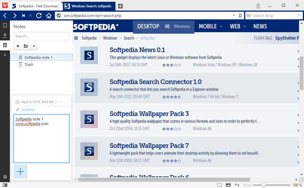Open a new tab with plus button
304x188 pixels.
pyautogui.click(x=120, y=6)
